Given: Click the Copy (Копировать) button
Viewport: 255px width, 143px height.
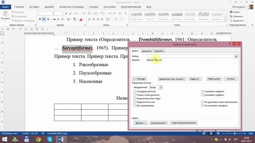Looking at the screenshot, I should [19, 16].
